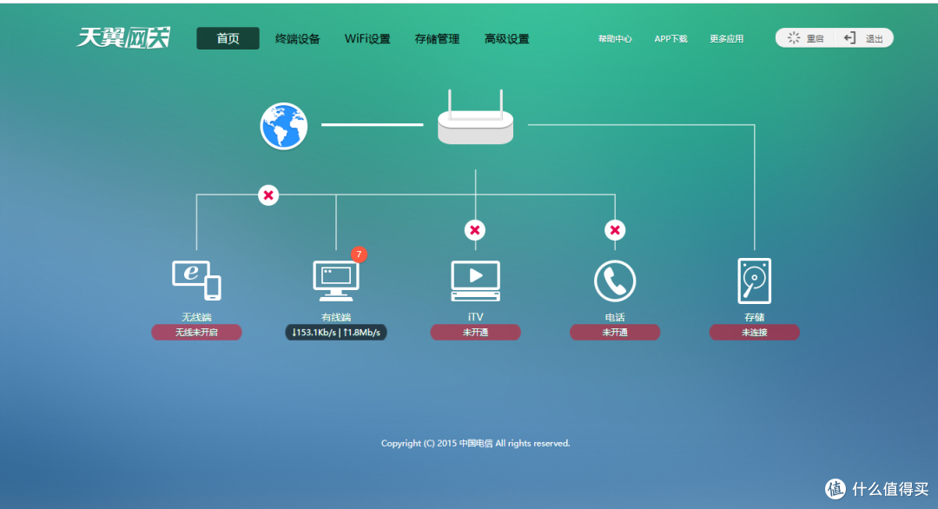Click the Copyright 2015 中国电信 text
Image resolution: width=938 pixels, height=509 pixels.
coord(476,443)
